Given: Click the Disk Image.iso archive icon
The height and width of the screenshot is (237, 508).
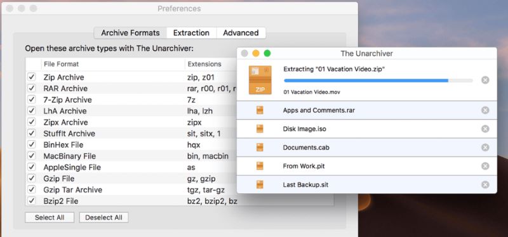Looking at the screenshot, I should click(x=260, y=129).
